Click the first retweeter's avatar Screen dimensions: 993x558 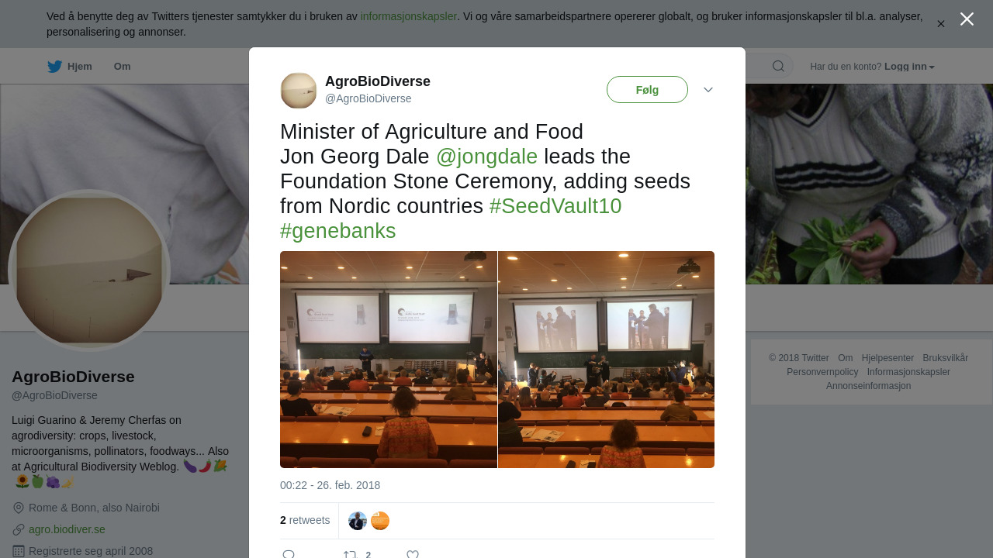click(358, 521)
